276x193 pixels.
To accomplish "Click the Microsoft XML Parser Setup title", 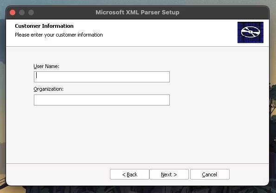I will 137,12.
